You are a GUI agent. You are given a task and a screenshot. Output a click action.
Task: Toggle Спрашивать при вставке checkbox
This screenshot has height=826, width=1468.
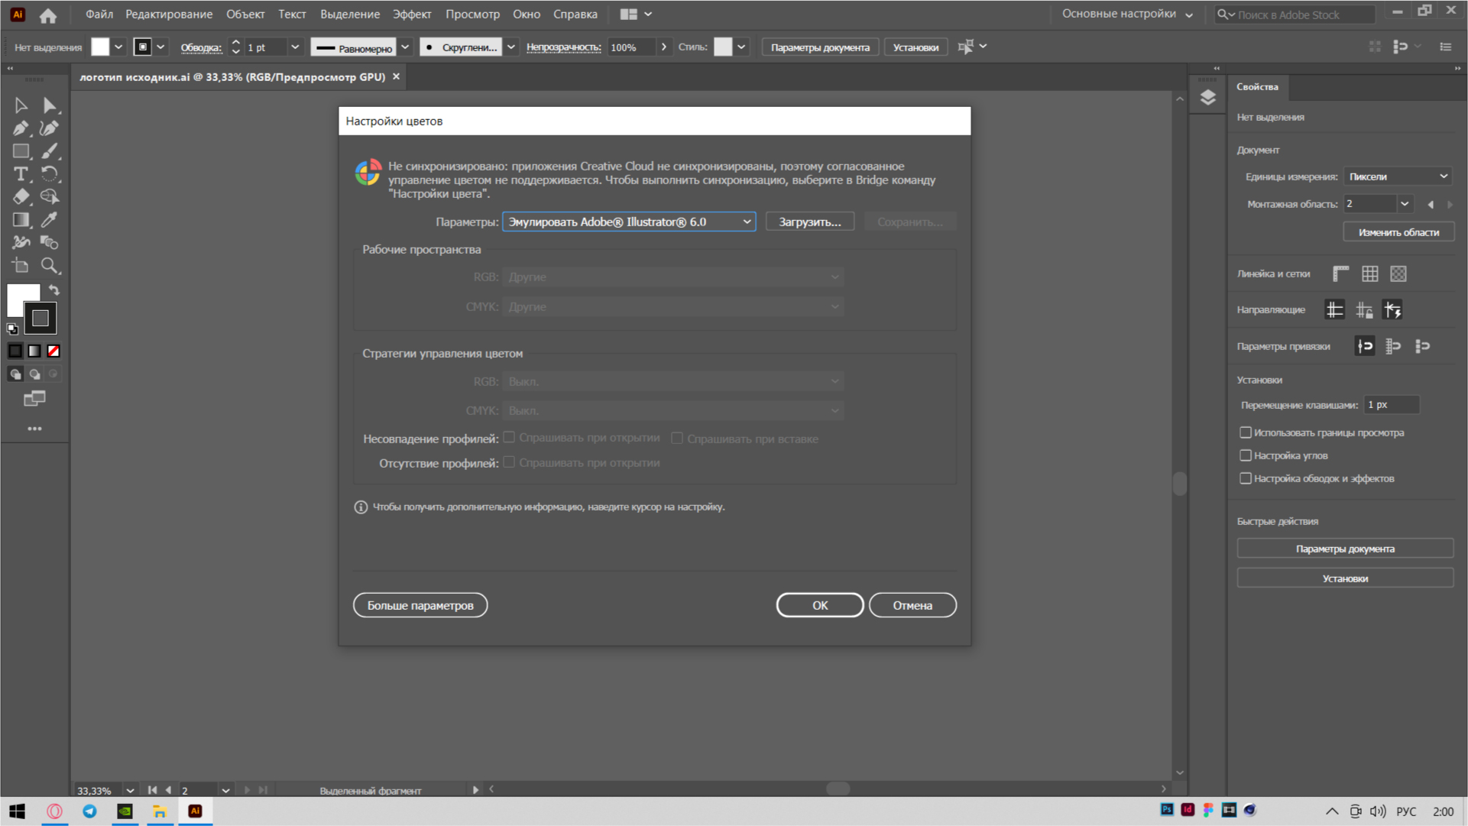677,439
